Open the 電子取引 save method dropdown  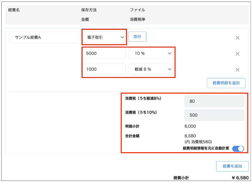coord(104,37)
